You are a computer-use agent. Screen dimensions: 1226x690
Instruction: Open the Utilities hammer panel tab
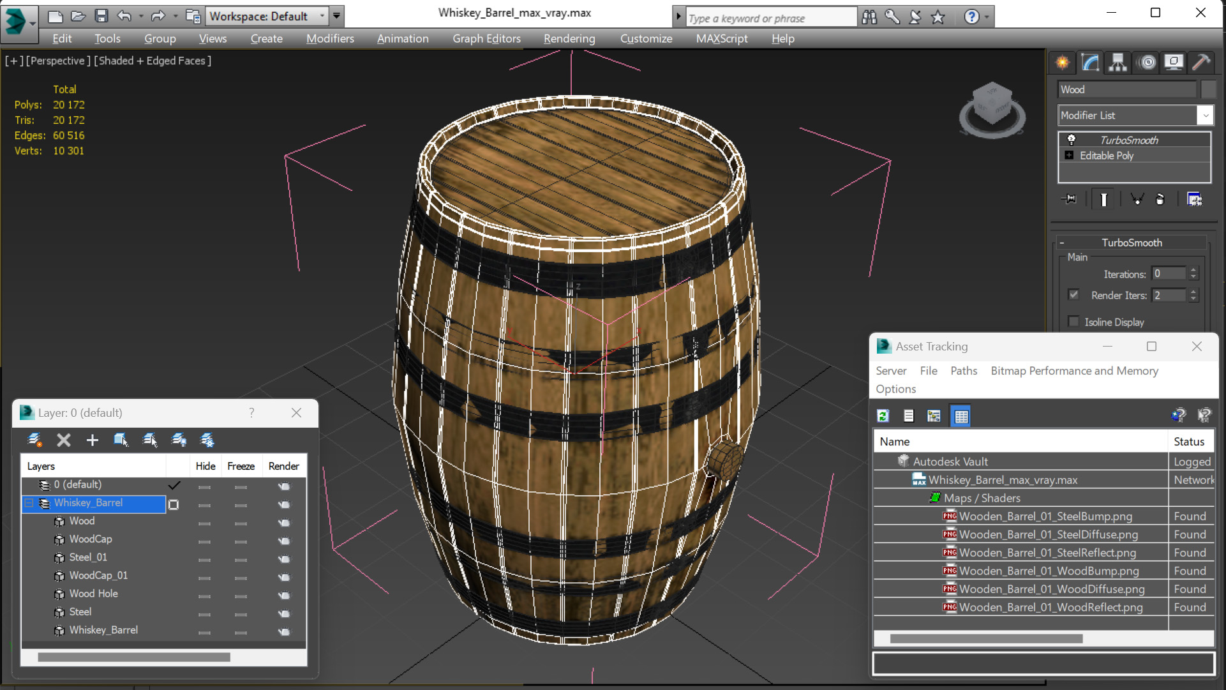pos(1201,63)
